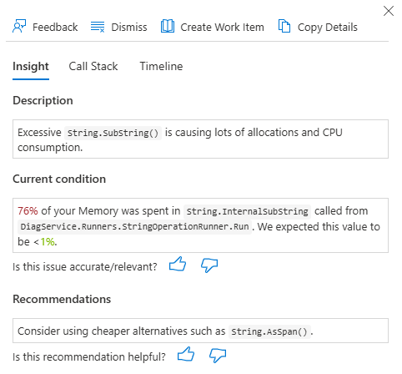The width and height of the screenshot is (402, 374).
Task: Click the Feedback person icon
Action: pos(19,27)
